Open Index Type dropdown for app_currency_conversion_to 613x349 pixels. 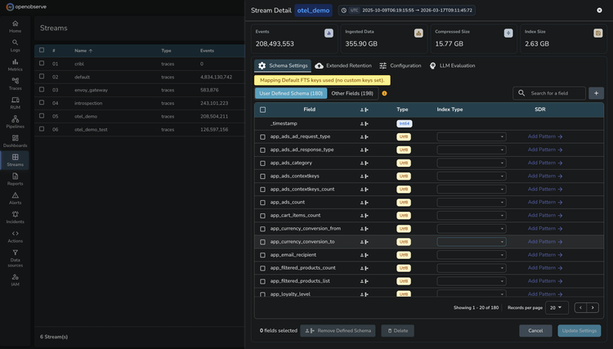(472, 242)
